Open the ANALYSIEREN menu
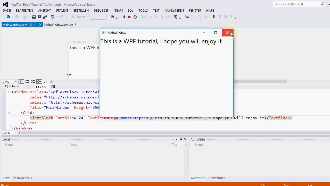 pos(174,11)
